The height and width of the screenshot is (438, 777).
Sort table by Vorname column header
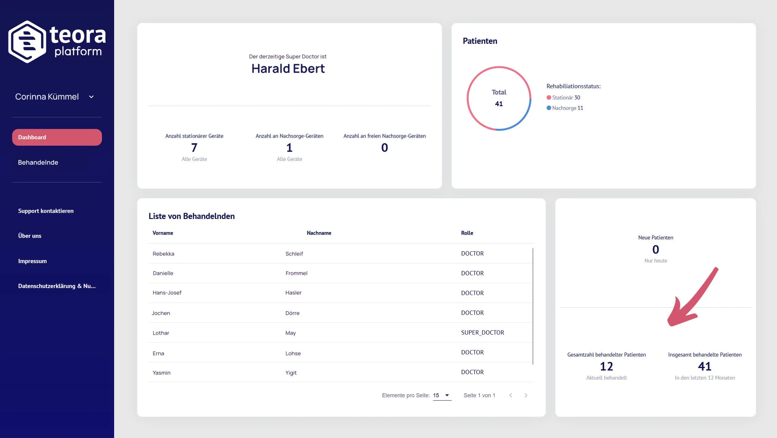[x=163, y=233]
